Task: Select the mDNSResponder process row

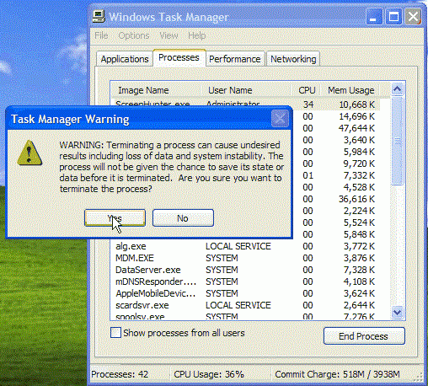Action: coord(246,281)
